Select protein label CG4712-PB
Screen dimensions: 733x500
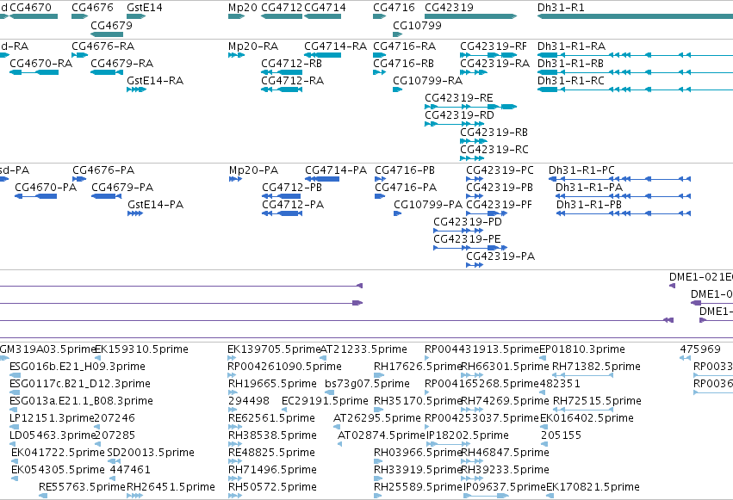click(x=292, y=188)
